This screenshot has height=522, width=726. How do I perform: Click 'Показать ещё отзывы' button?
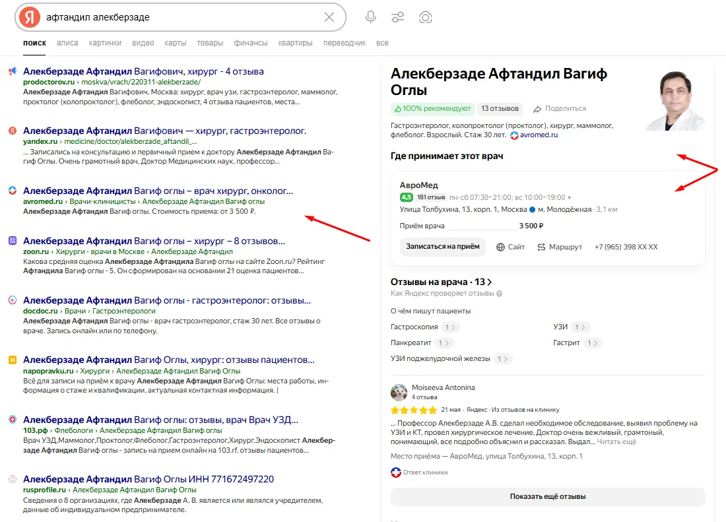coord(548,496)
